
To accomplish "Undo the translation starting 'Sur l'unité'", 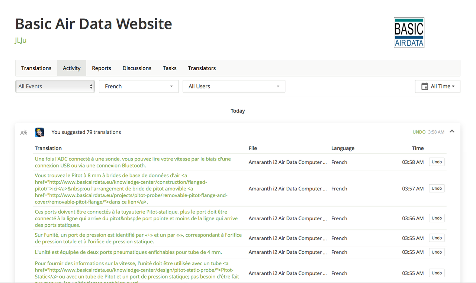I will [x=437, y=238].
